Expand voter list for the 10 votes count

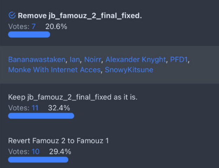[35, 152]
